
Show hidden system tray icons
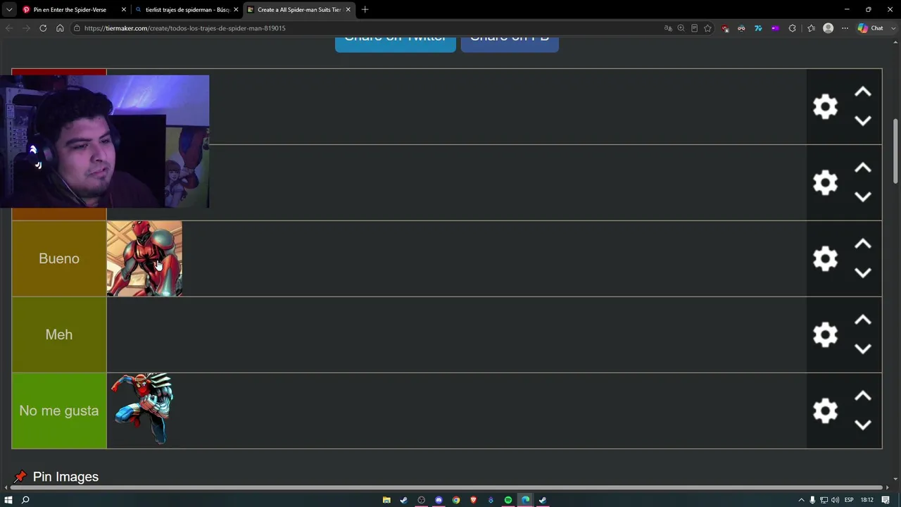[x=801, y=500]
